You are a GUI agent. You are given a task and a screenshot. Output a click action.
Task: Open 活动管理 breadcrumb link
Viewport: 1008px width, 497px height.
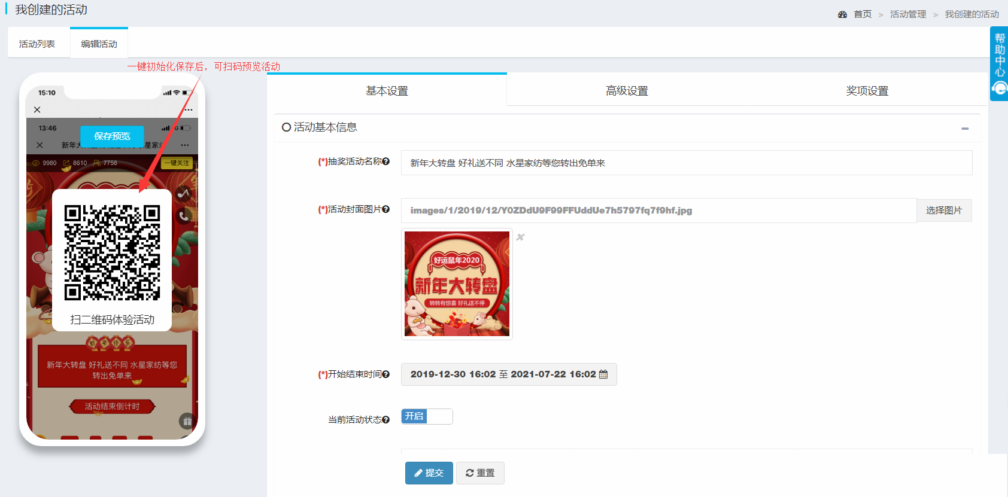pyautogui.click(x=908, y=14)
